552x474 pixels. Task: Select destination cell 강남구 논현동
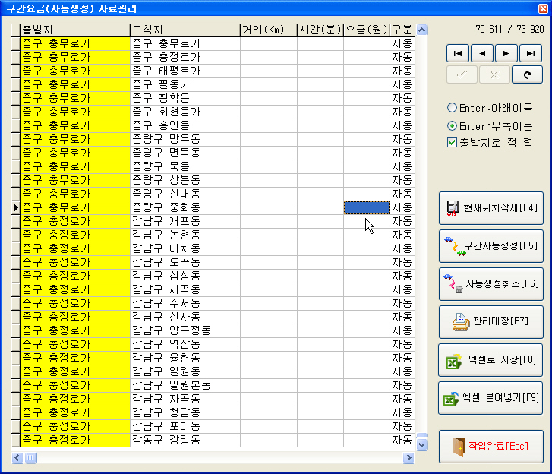tap(185, 235)
